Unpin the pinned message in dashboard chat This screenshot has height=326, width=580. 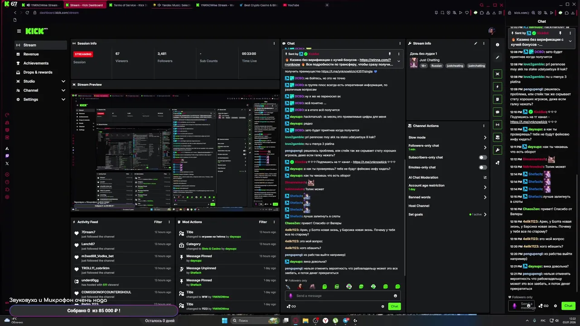pyautogui.click(x=389, y=54)
